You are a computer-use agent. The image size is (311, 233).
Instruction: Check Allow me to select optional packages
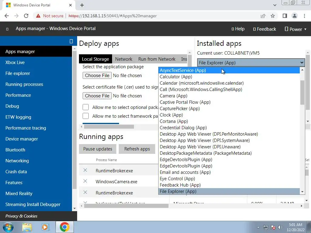[x=86, y=107]
